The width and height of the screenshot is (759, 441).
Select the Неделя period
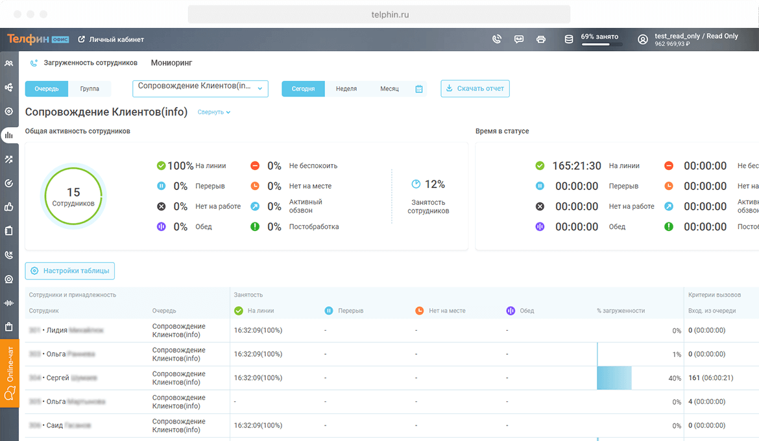pos(346,89)
